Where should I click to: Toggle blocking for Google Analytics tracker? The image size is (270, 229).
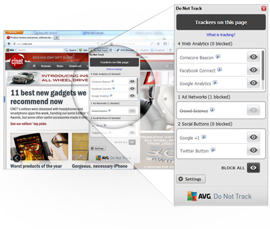point(253,83)
